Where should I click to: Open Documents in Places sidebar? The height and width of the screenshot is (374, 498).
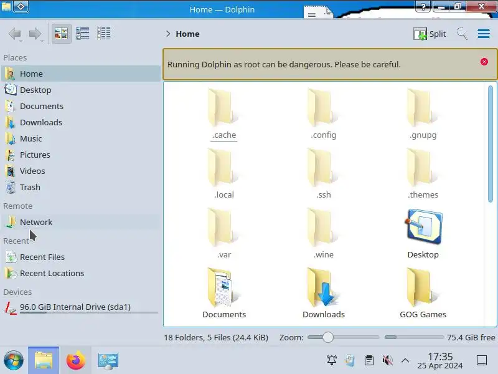coord(81,106)
